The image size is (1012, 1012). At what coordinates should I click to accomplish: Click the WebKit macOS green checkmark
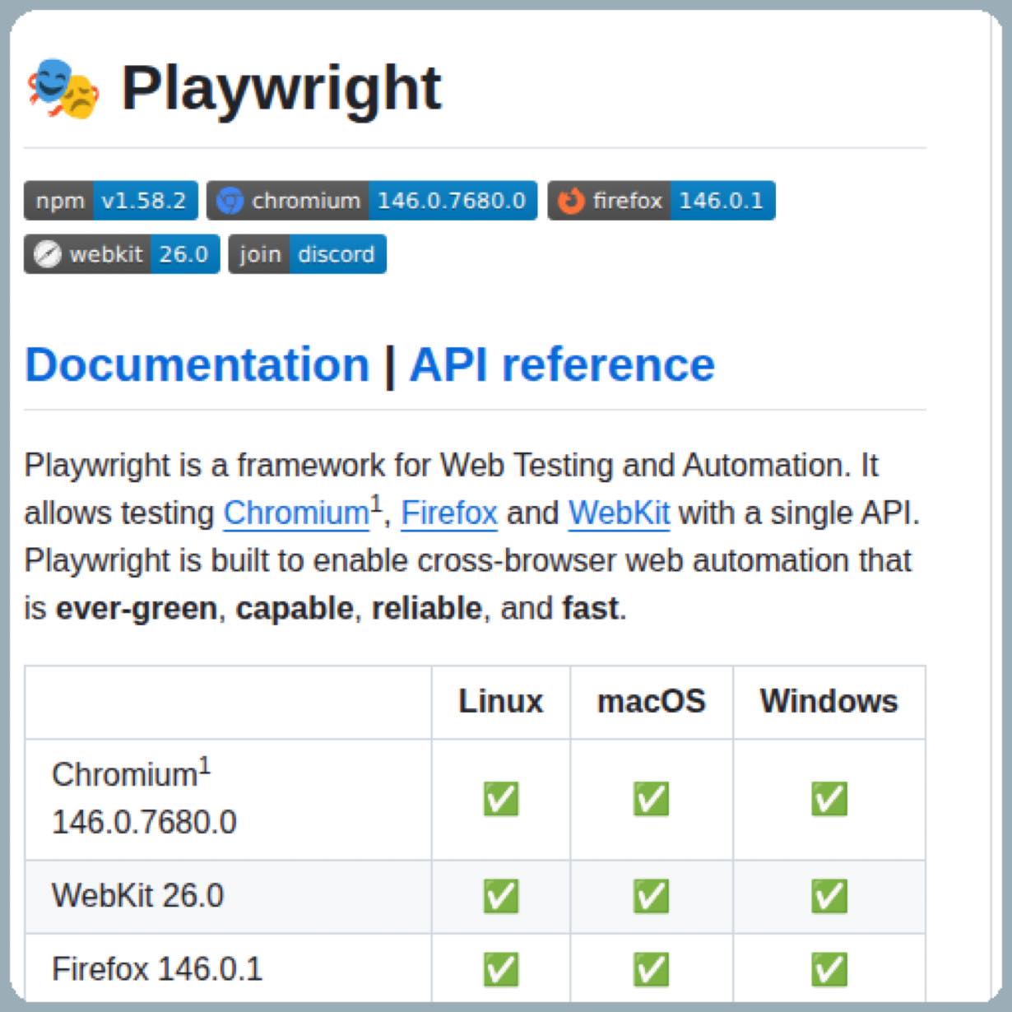[x=651, y=896]
